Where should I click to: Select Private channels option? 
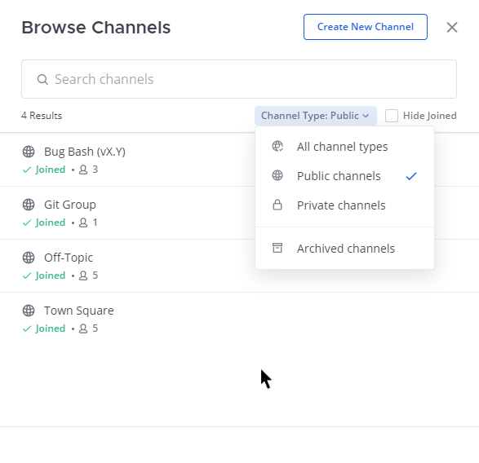pyautogui.click(x=344, y=205)
